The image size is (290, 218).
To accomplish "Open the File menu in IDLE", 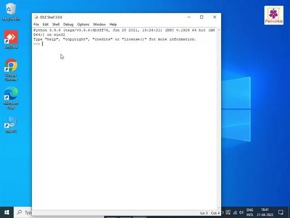I will [x=36, y=24].
